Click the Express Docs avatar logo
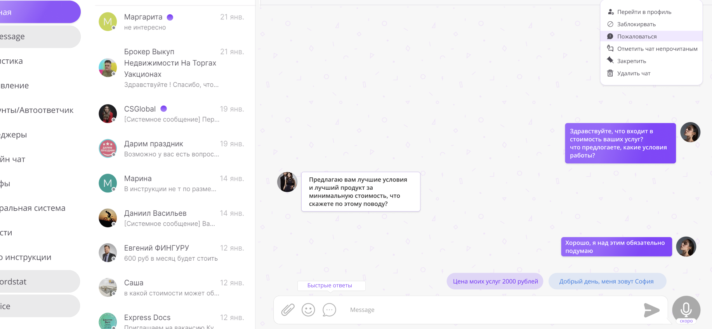 [x=108, y=321]
